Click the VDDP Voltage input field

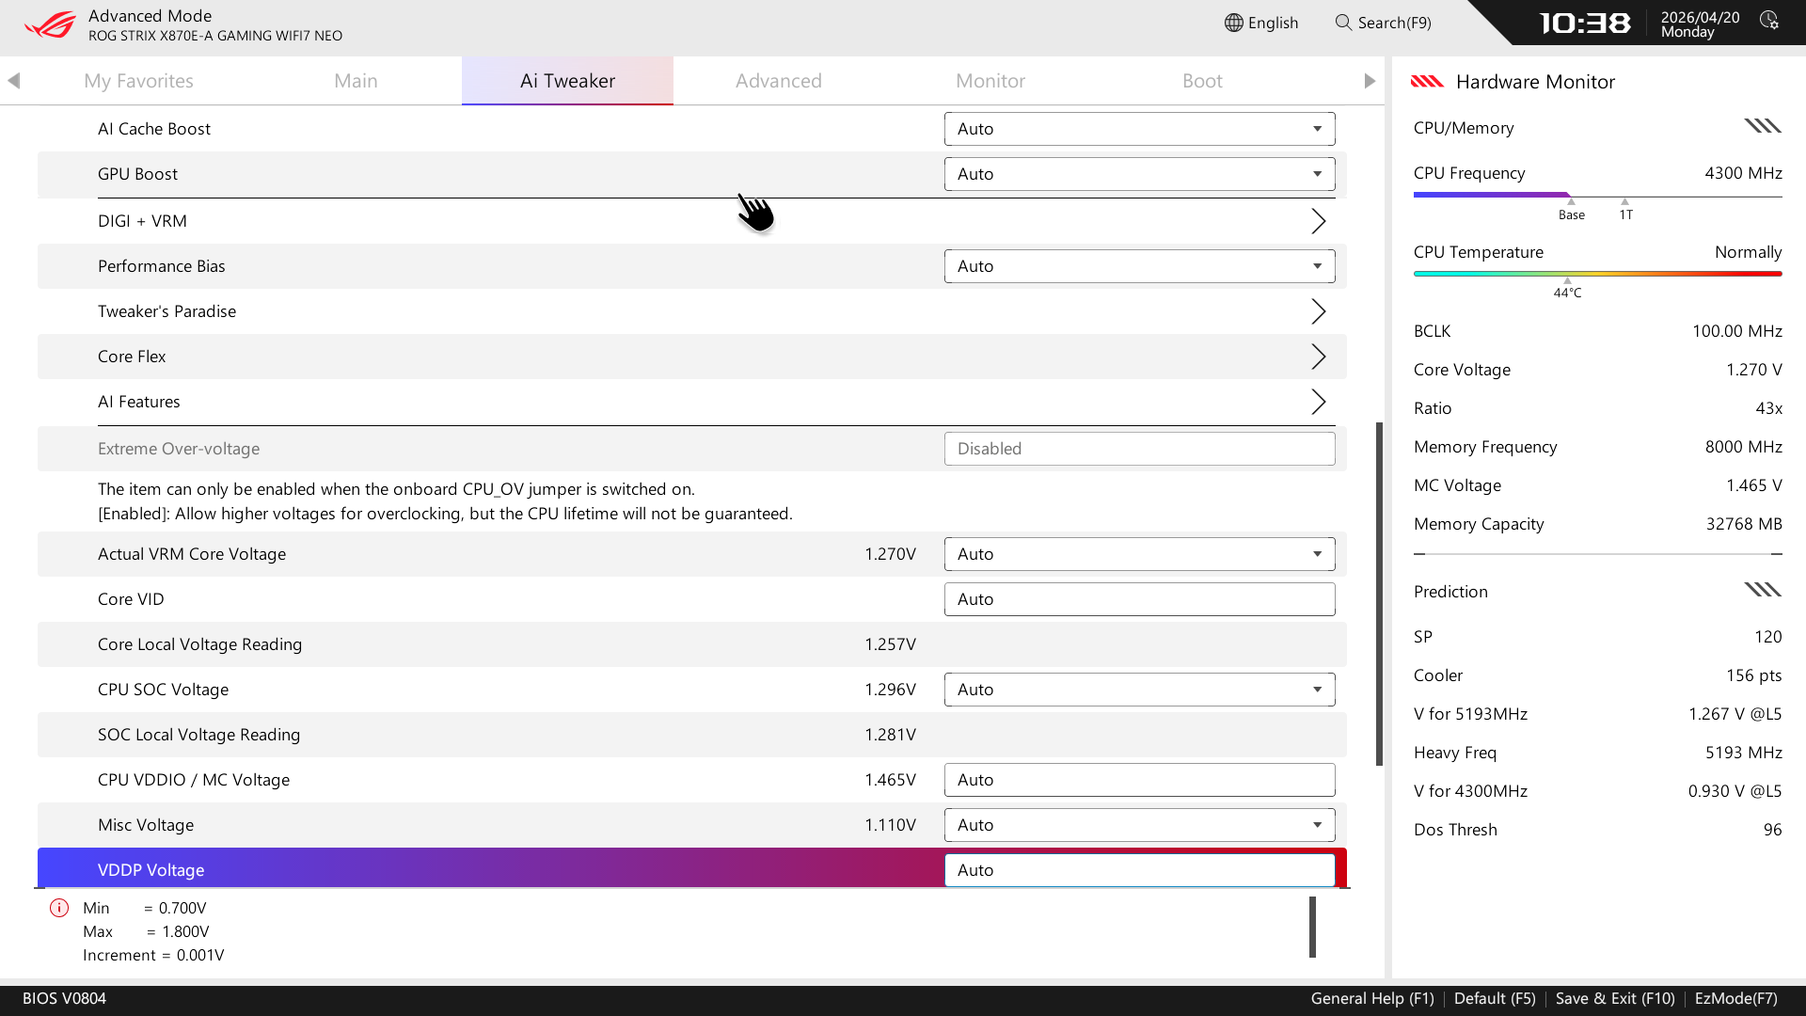tap(1139, 870)
